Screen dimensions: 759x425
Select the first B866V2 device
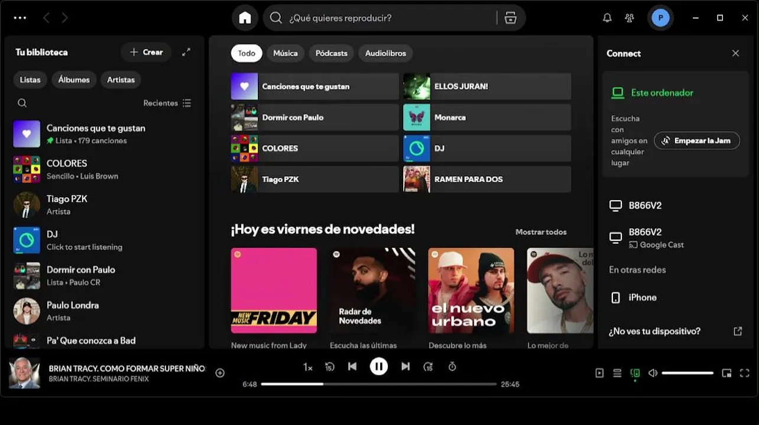click(x=676, y=205)
